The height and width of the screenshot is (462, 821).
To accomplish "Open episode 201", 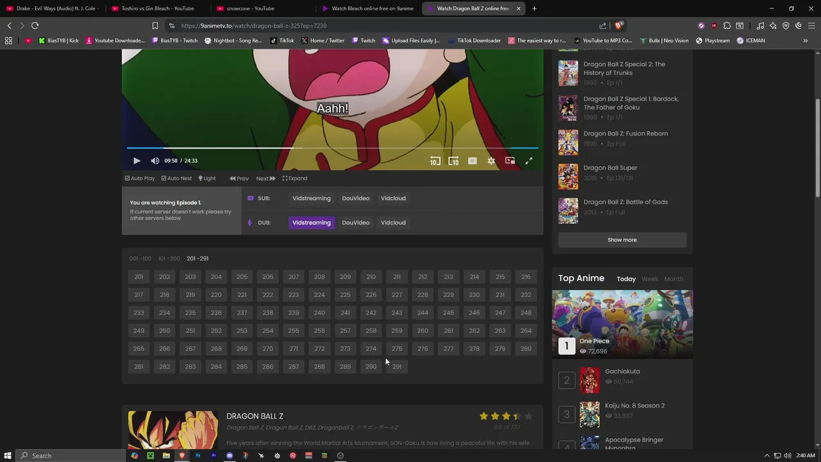I will pyautogui.click(x=139, y=277).
